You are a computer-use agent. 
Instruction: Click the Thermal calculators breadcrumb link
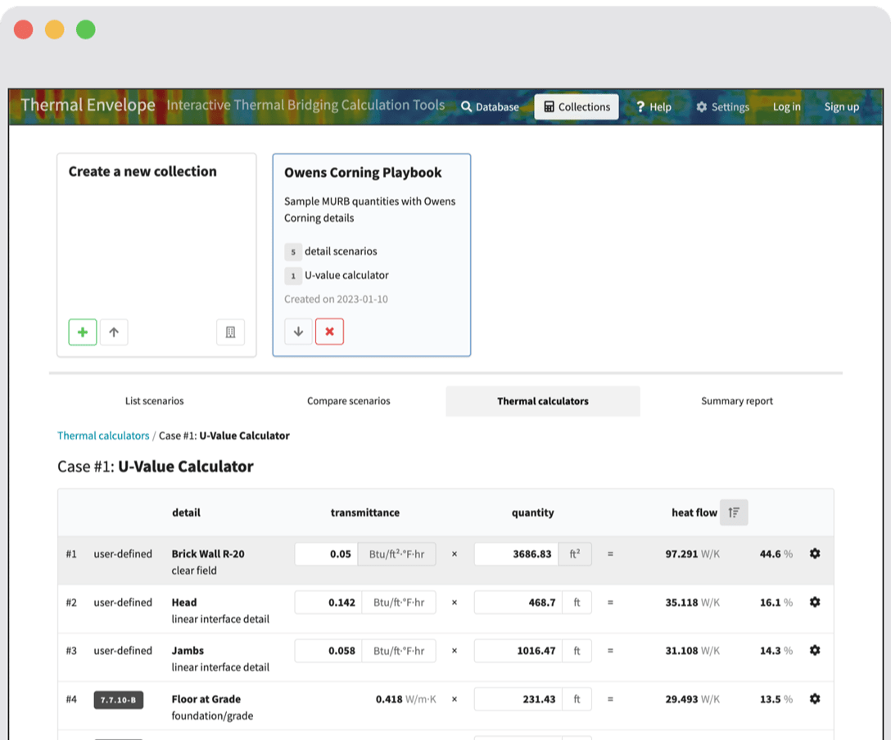[x=103, y=435]
